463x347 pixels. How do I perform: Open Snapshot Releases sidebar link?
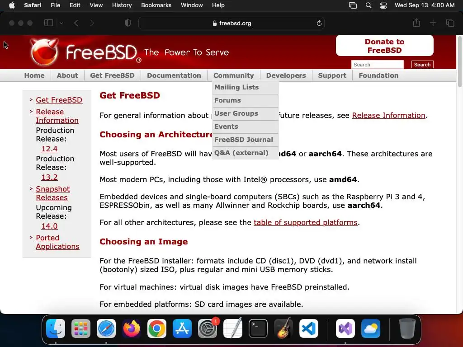[52, 193]
